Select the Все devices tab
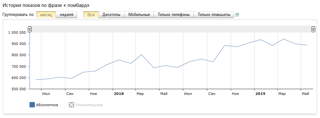320x118 pixels. [x=91, y=15]
